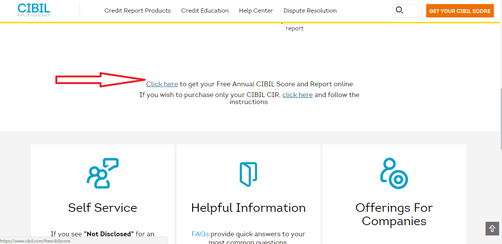Open the FAQs link

click(x=200, y=234)
